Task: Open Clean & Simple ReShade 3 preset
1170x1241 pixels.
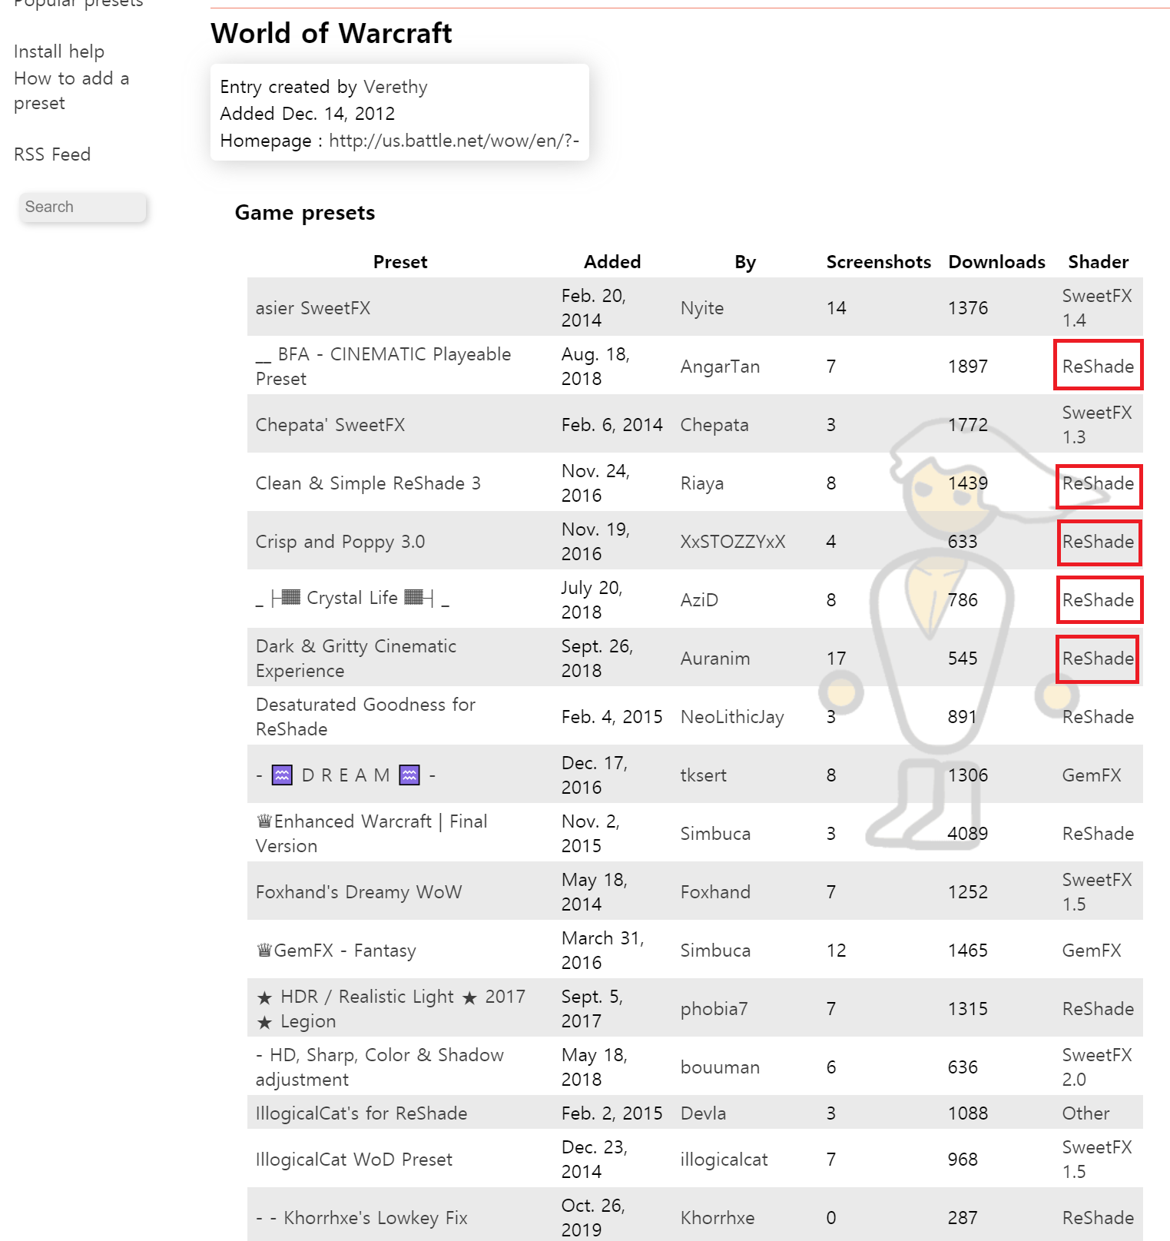Action: click(368, 483)
